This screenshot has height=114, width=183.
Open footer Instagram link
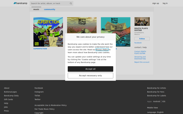(39, 92)
